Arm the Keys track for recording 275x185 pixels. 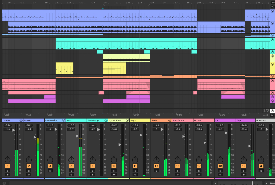tap(135, 175)
